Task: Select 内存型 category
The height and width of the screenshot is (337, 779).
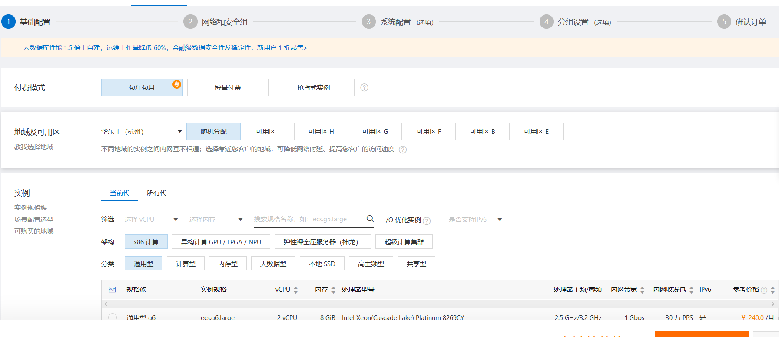Action: (x=228, y=264)
